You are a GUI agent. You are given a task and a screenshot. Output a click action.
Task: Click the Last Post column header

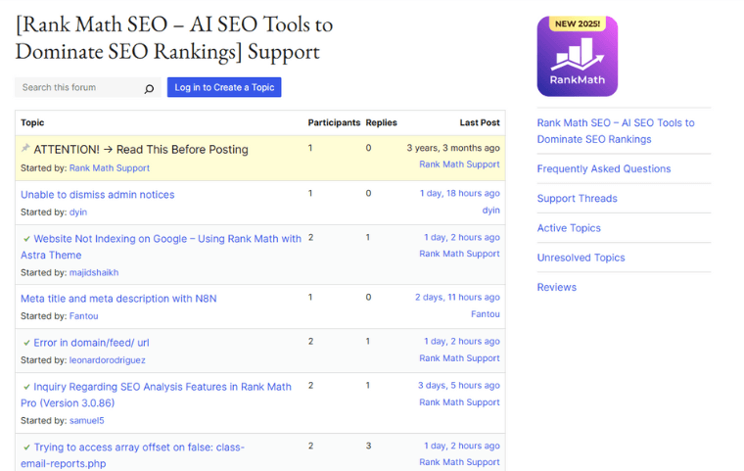coord(480,122)
